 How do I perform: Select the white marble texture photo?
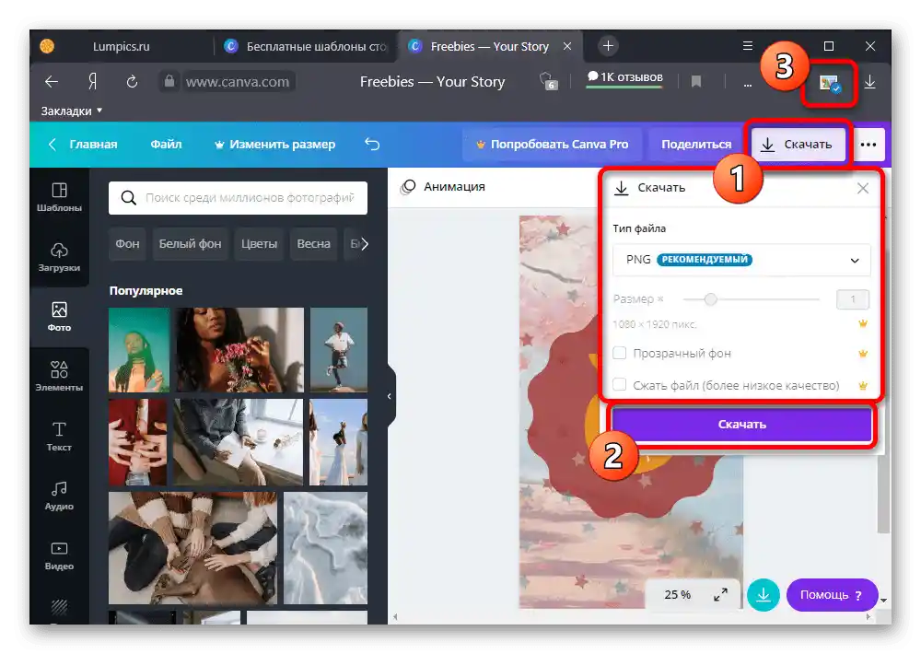325,548
